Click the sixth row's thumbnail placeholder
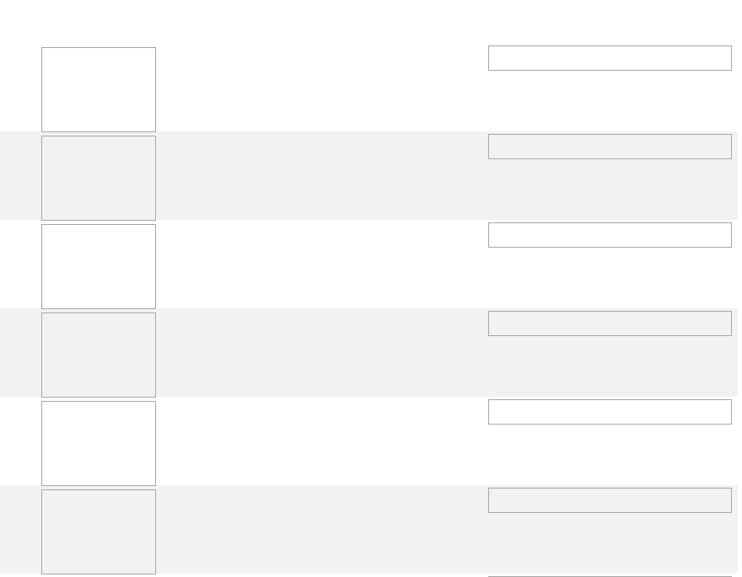Viewport: 742px width, 577px height. click(99, 532)
